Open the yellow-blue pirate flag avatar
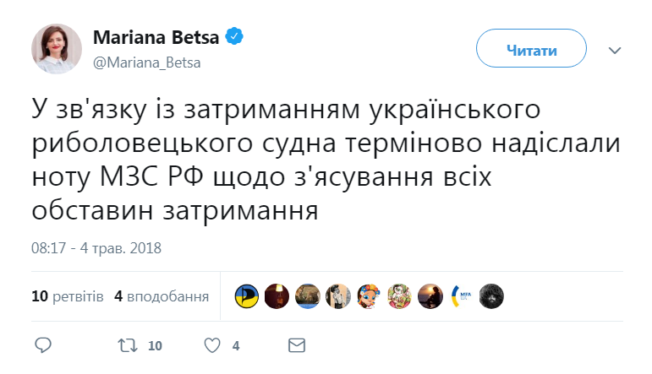The height and width of the screenshot is (374, 652). 247,295
